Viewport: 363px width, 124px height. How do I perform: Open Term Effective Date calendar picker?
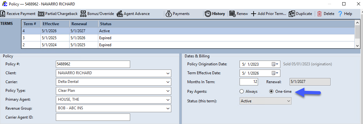(x=275, y=73)
